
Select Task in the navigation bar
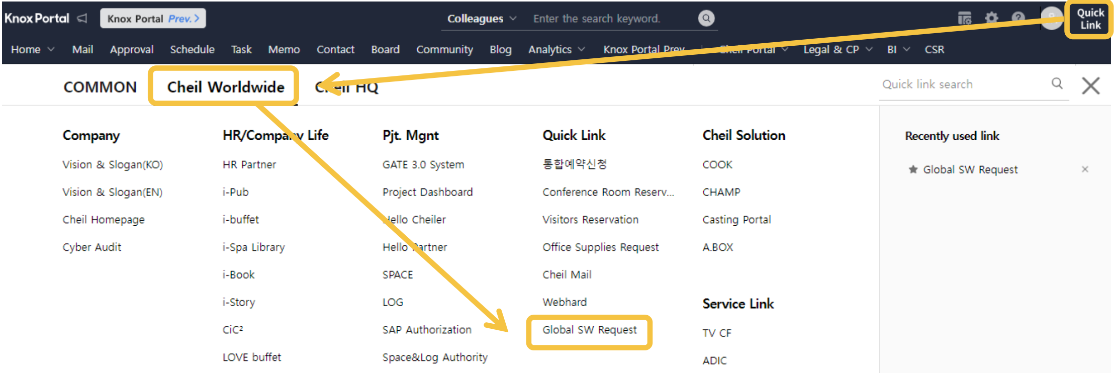(241, 49)
